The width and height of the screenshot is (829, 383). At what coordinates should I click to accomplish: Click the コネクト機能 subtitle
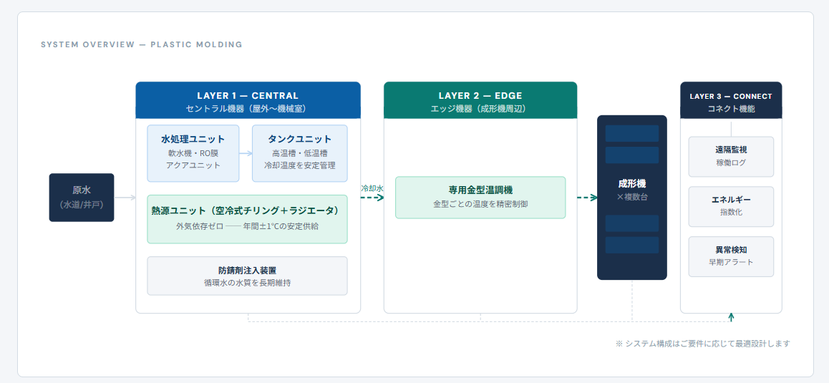[x=731, y=108]
